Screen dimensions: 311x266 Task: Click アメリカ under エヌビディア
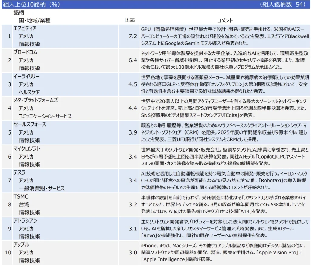(26, 36)
